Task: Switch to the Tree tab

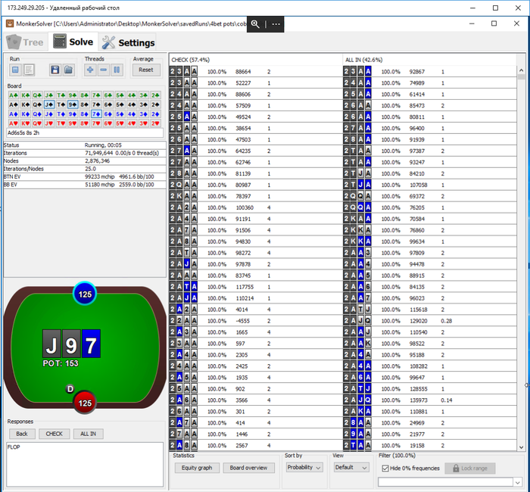Action: point(26,42)
